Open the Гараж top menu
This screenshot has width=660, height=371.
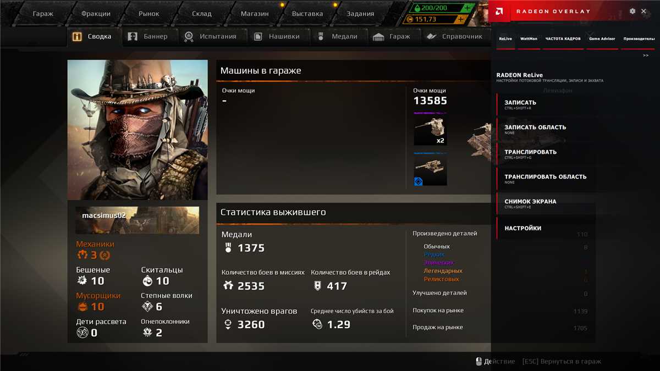pyautogui.click(x=43, y=14)
